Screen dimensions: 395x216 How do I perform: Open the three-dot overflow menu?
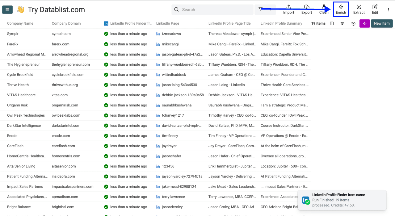point(388,10)
